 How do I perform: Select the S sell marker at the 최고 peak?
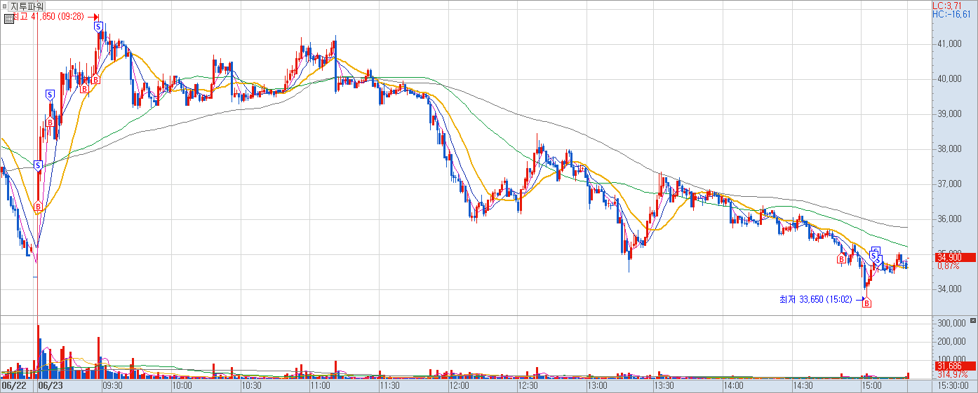(x=98, y=27)
